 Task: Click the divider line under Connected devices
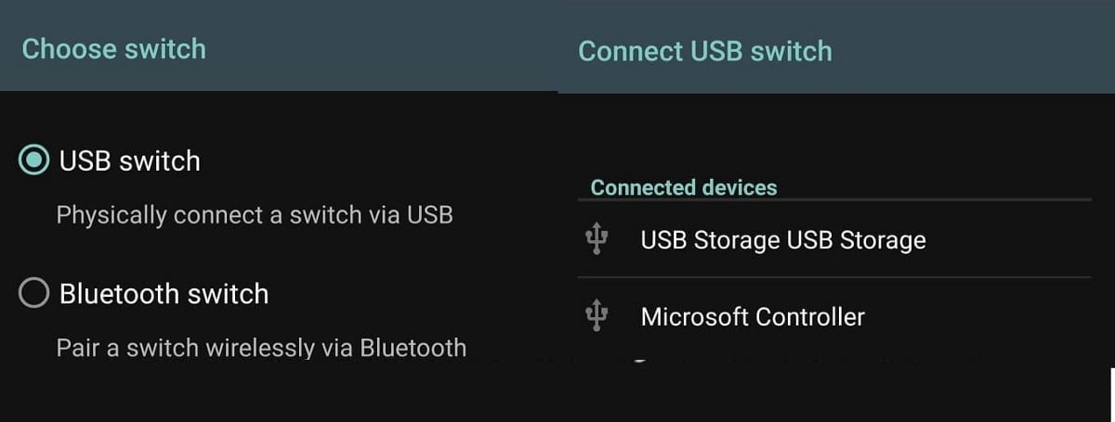click(x=836, y=199)
